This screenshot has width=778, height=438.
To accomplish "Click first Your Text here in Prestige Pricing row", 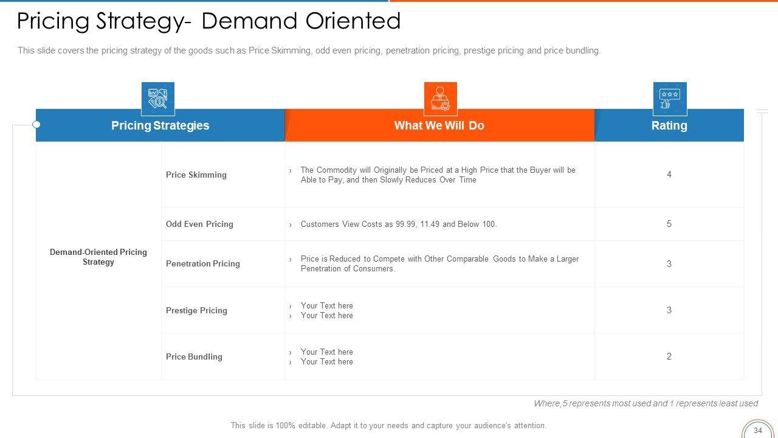I will point(326,305).
